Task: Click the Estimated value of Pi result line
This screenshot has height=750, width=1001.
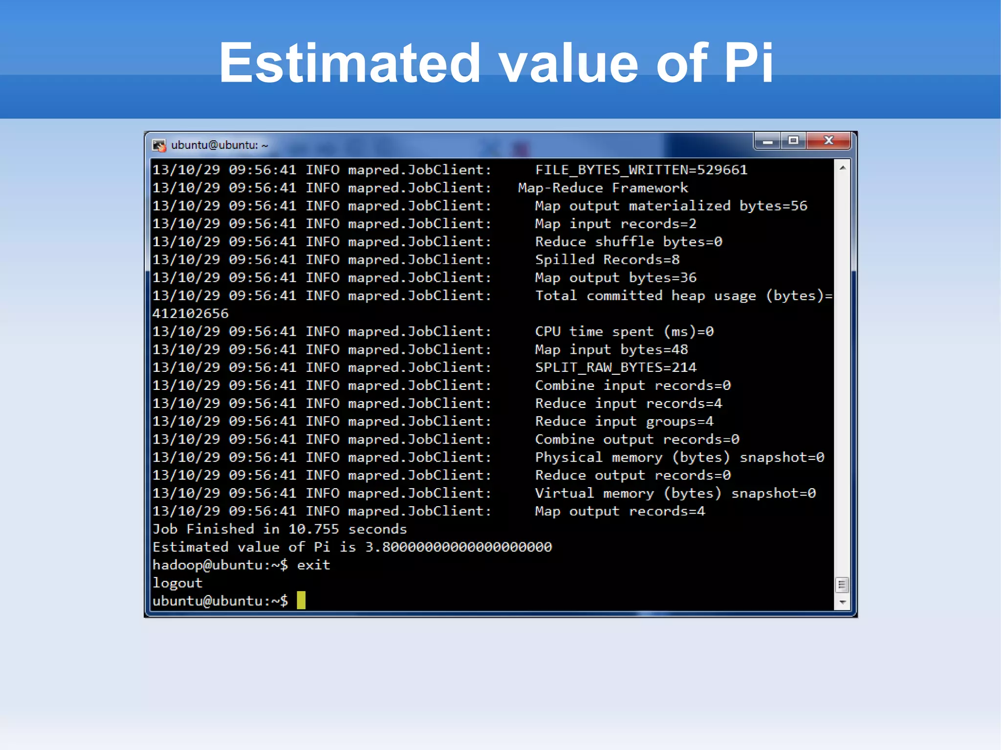Action: pyautogui.click(x=352, y=547)
